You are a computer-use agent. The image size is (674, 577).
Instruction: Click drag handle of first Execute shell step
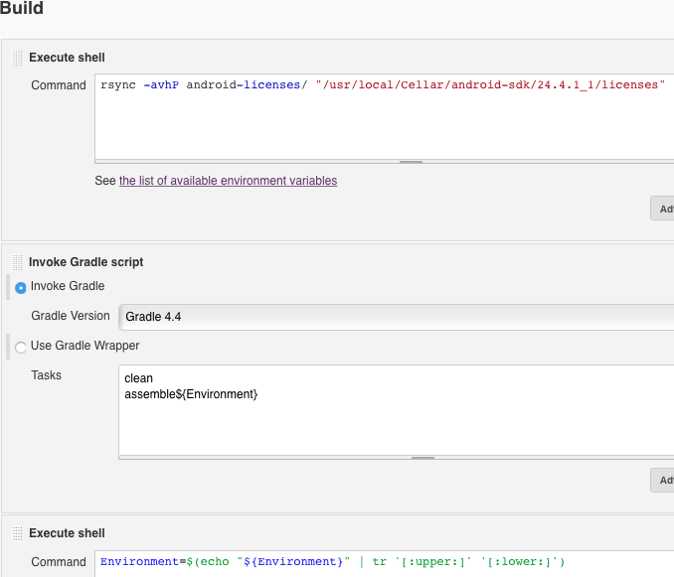[x=17, y=58]
